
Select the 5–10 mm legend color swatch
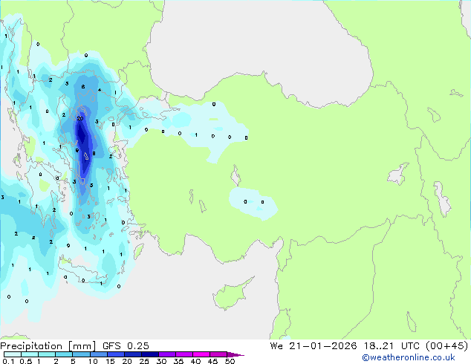81,354
